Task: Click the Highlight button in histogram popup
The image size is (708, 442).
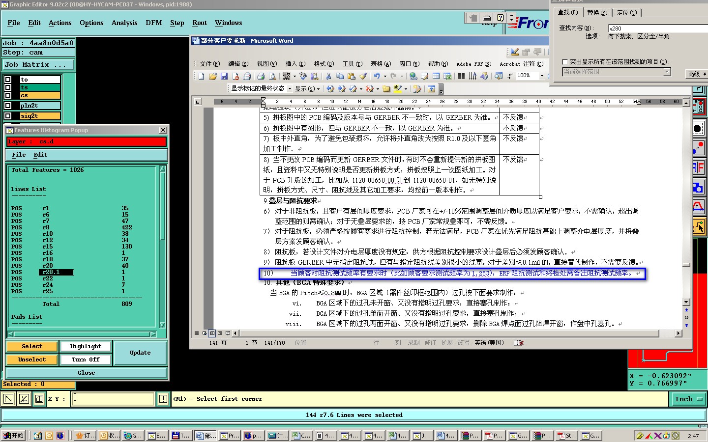Action: pyautogui.click(x=86, y=346)
